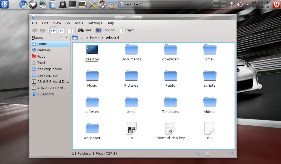Open the Tools menu
The image size is (281, 164).
(x=79, y=23)
